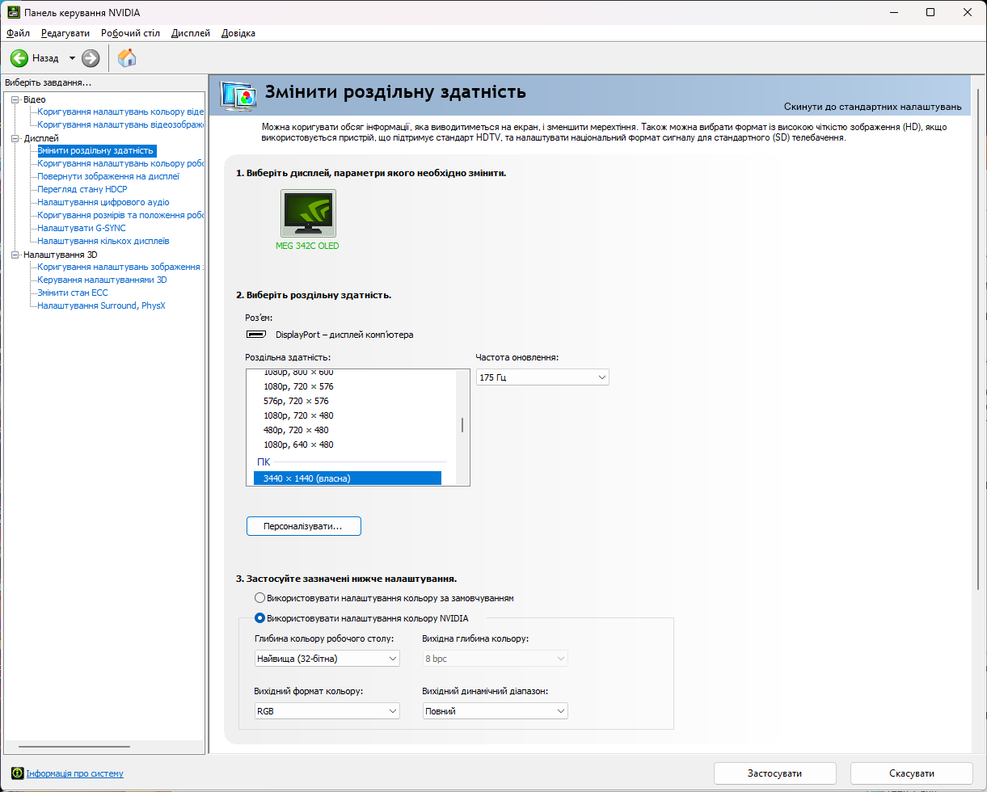987x792 pixels.
Task: Open Повернути зображення на дисплеї
Action: 108,176
